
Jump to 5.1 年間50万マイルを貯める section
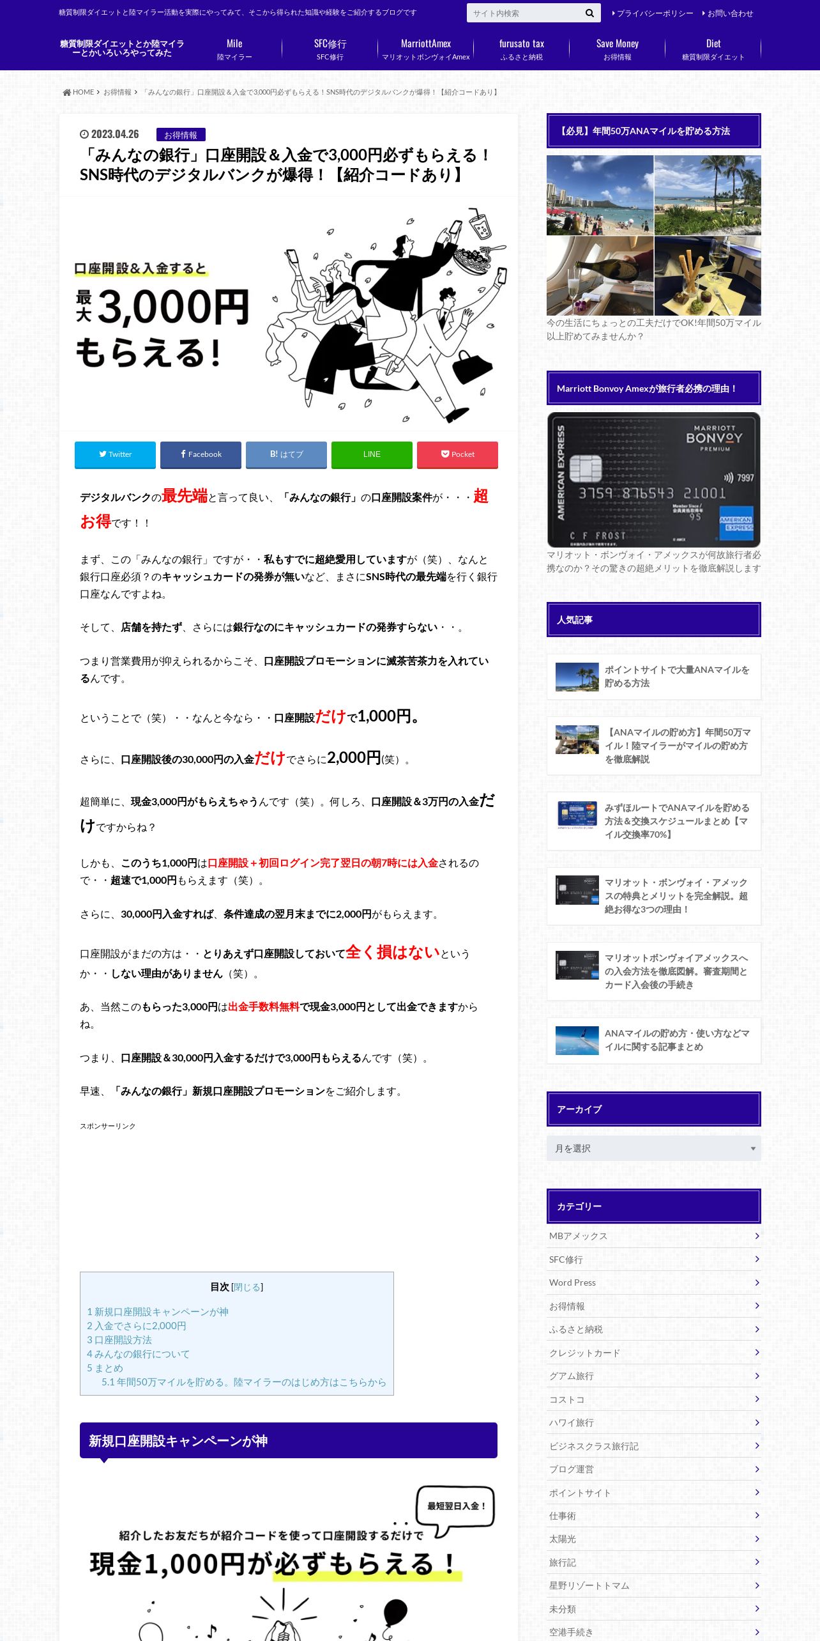(x=244, y=1382)
